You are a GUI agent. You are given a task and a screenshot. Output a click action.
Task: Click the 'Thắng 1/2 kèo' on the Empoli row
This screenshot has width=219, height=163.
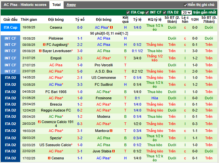tap(155, 58)
